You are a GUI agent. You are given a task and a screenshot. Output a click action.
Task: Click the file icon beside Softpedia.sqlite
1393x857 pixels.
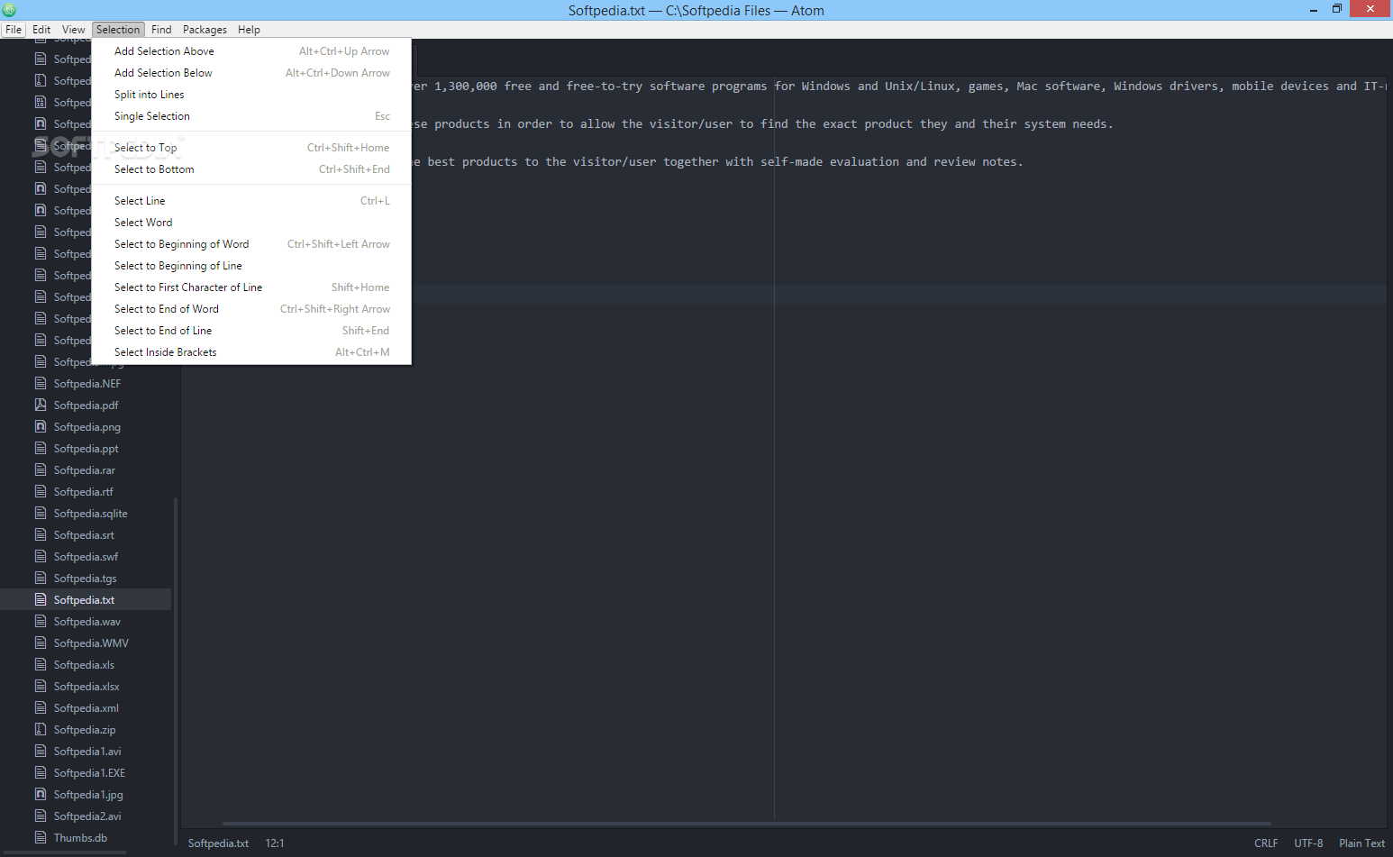pyautogui.click(x=41, y=513)
